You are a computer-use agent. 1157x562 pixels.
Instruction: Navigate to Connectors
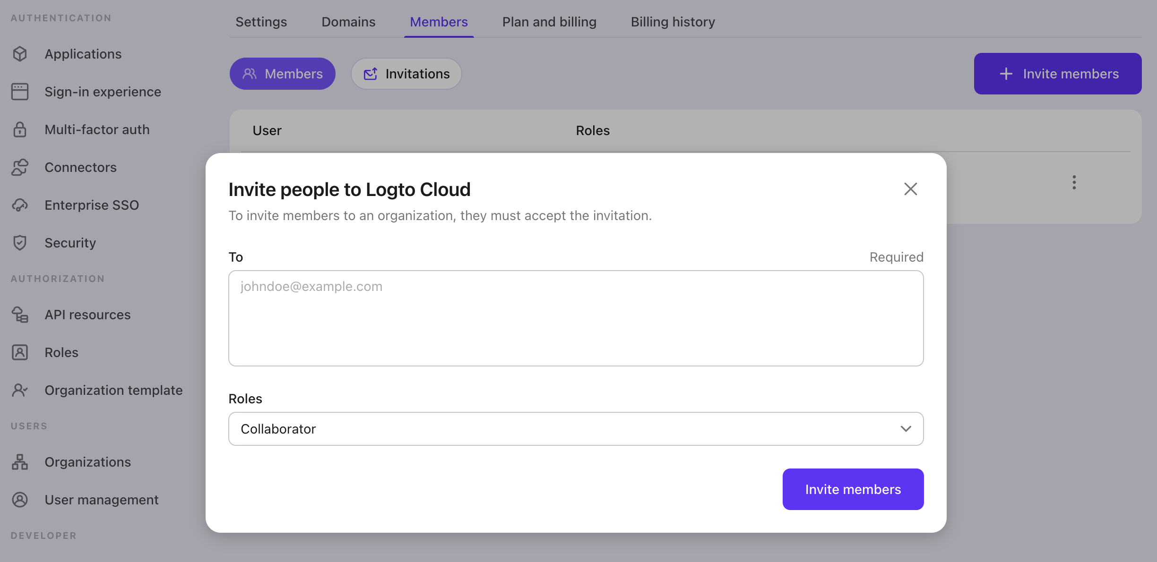[x=80, y=167]
